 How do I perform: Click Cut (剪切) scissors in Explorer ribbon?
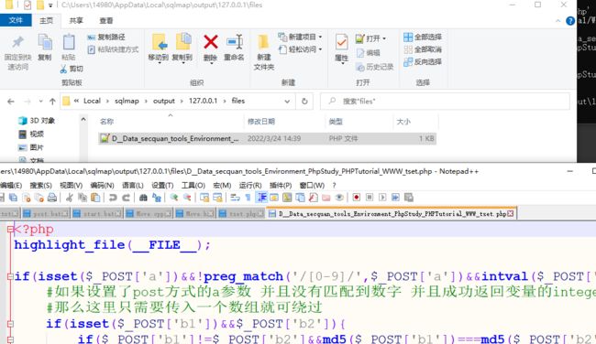click(72, 69)
